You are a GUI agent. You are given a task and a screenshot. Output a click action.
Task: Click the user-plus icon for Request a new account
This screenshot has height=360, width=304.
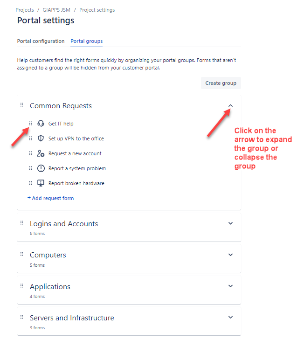[41, 153]
